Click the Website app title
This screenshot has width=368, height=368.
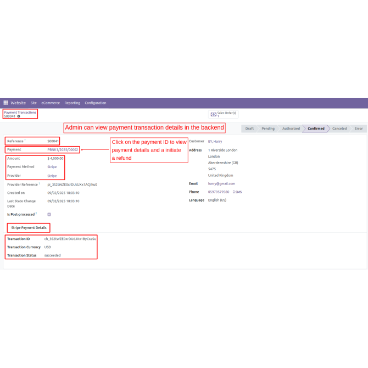coord(18,103)
